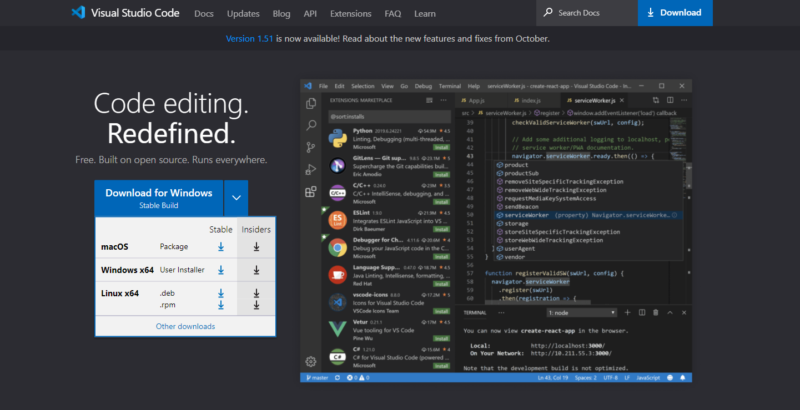800x410 pixels.
Task: Maximize the terminal panel with the up chevron
Action: 670,313
